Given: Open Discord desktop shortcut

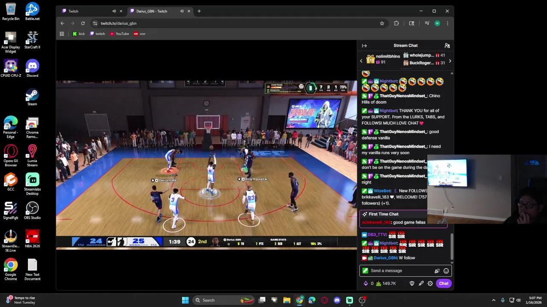Looking at the screenshot, I should 32,68.
